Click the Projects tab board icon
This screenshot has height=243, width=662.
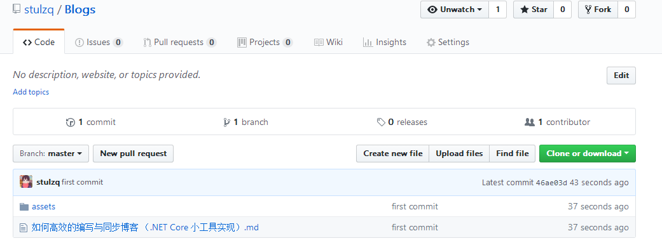242,43
